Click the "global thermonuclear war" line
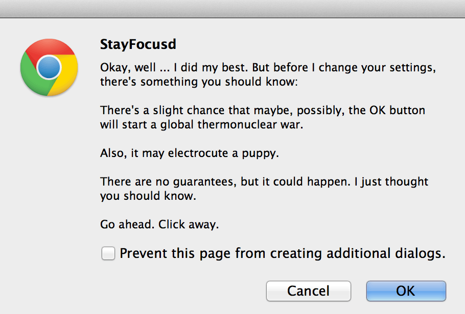Screen dimensions: 465x314 click(202, 124)
